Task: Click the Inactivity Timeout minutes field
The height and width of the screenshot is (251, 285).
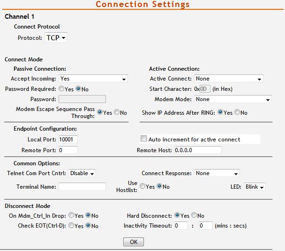Action: tap(181, 226)
